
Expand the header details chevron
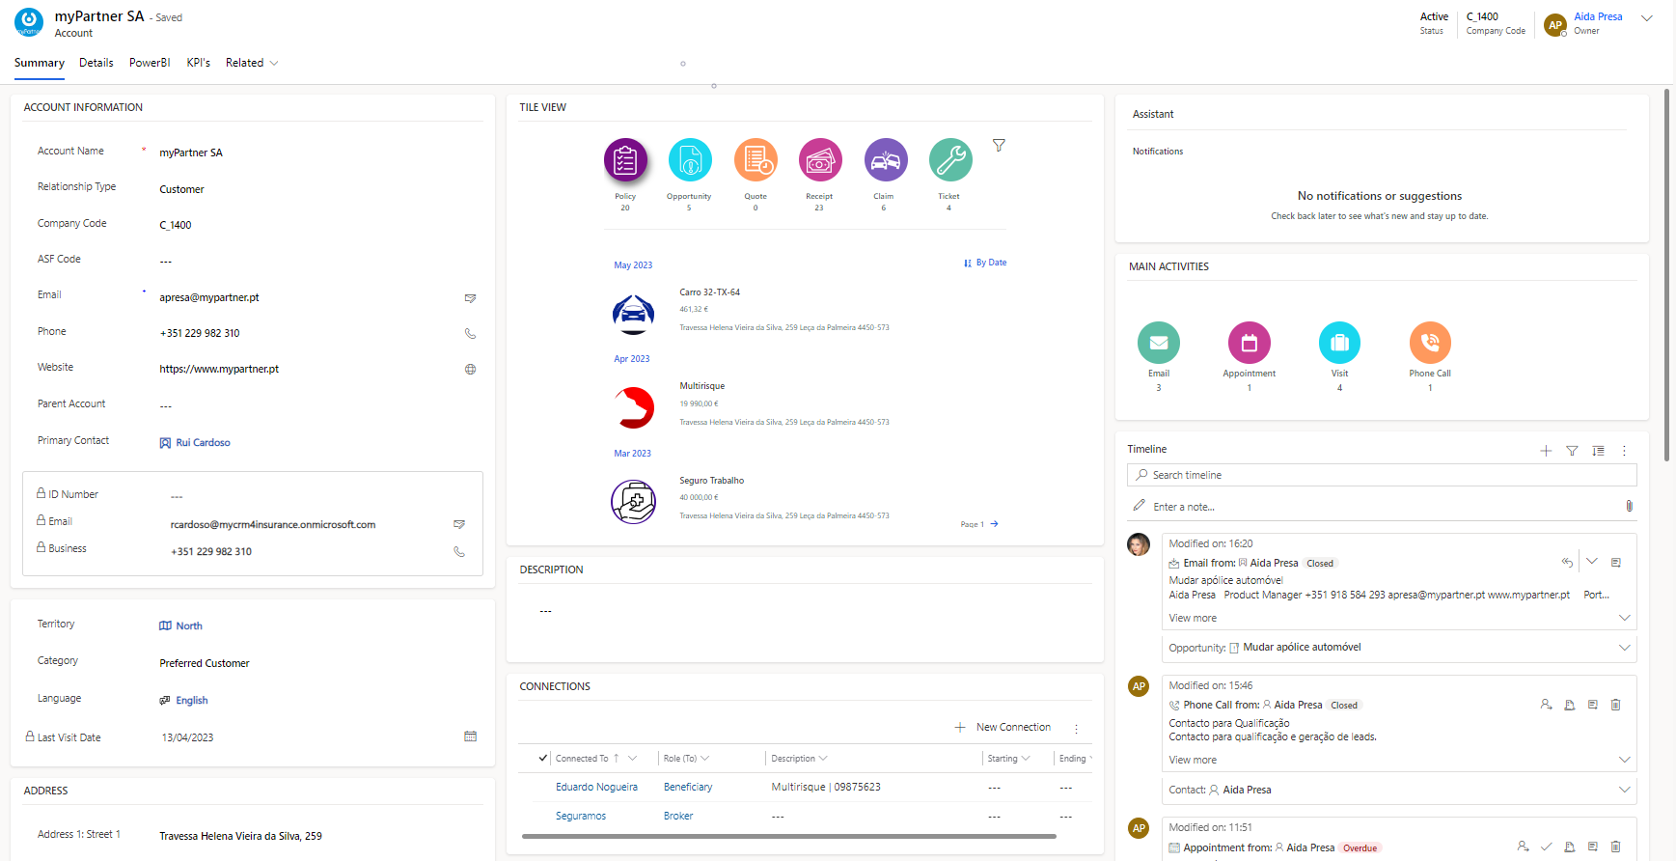[x=1646, y=18]
